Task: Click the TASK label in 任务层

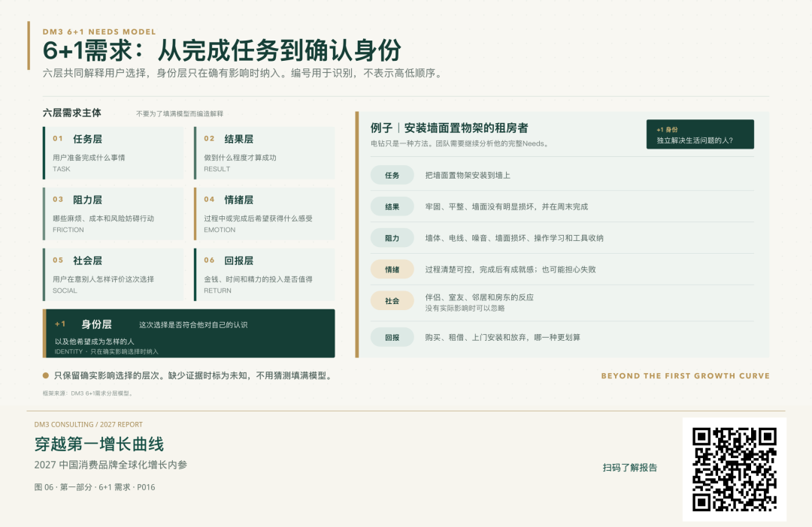Action: (x=61, y=169)
